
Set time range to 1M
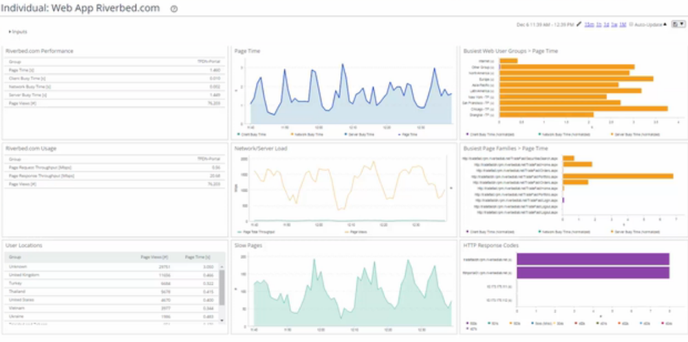coord(622,25)
